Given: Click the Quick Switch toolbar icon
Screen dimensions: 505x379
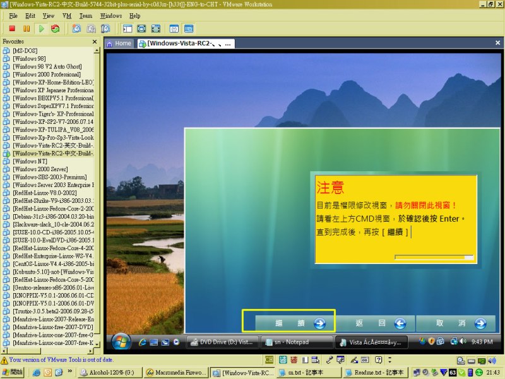Looking at the screenshot, I should click(x=155, y=28).
